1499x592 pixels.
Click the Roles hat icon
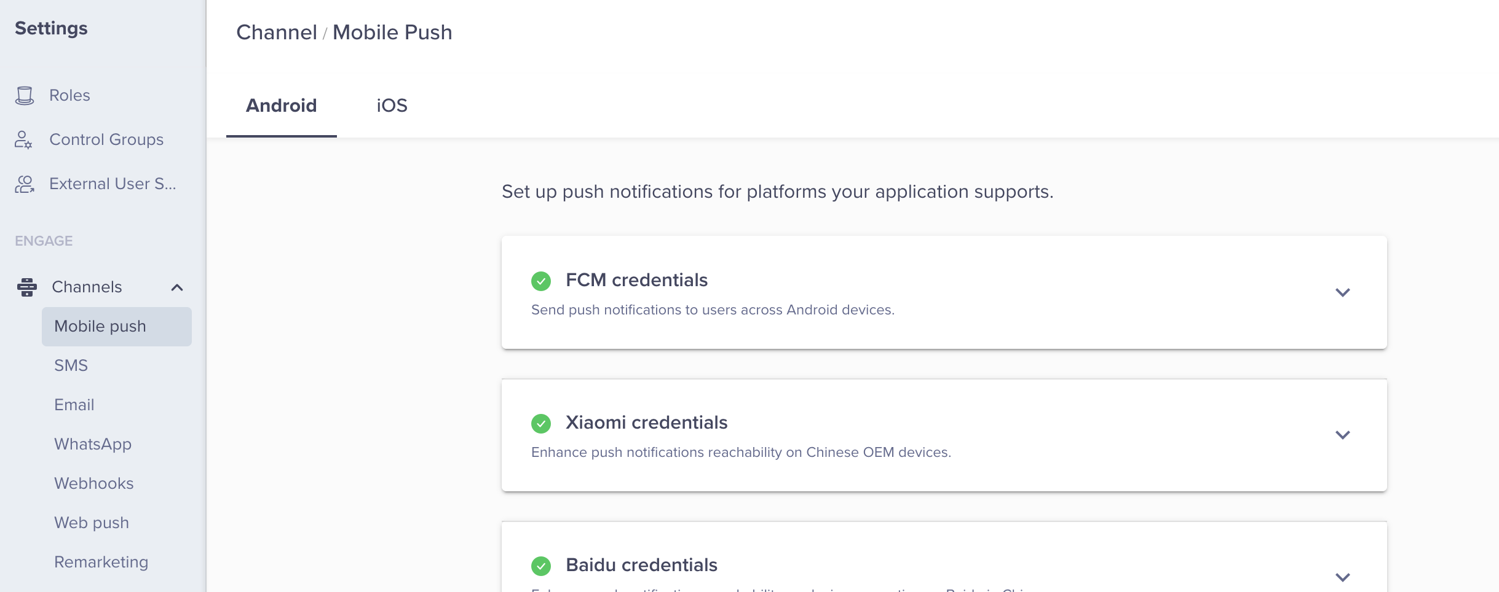click(x=25, y=95)
